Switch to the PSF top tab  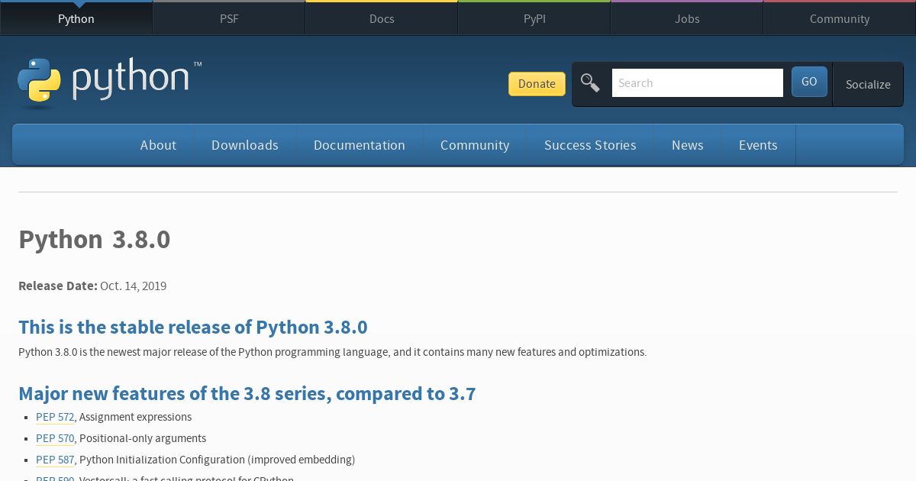(x=229, y=18)
